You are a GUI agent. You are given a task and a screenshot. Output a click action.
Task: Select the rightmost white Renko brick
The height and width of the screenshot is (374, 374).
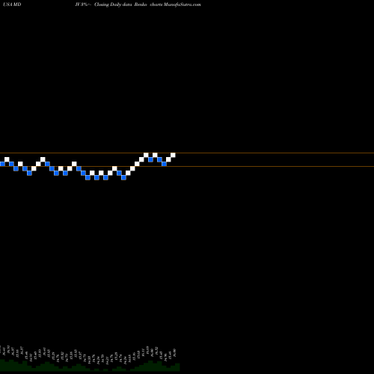point(173,155)
